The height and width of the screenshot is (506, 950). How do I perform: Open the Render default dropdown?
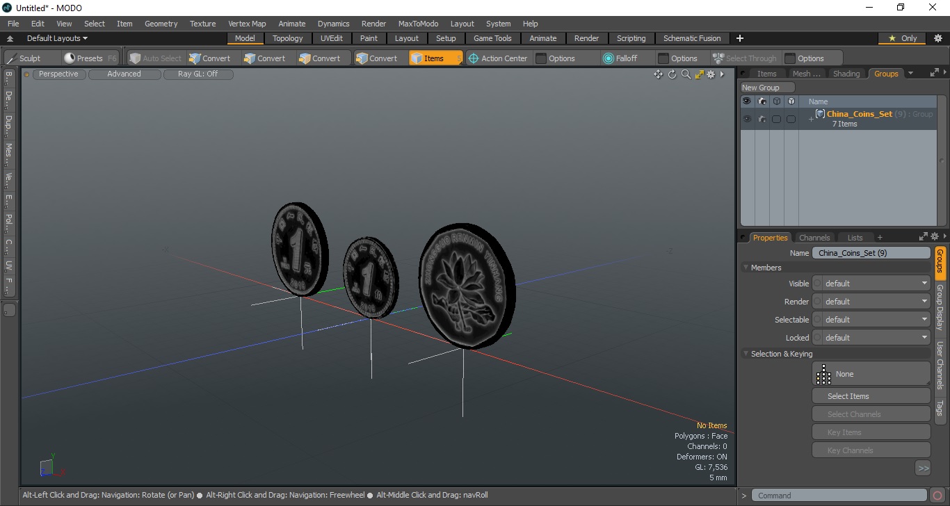pyautogui.click(x=876, y=302)
